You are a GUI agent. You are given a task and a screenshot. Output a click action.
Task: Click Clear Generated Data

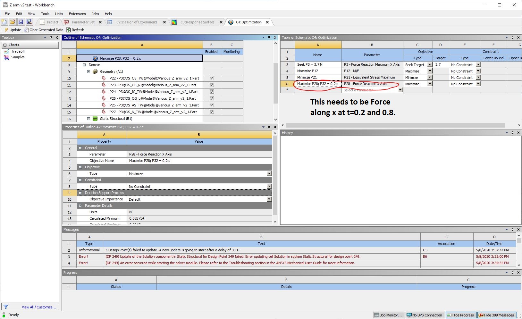point(43,30)
